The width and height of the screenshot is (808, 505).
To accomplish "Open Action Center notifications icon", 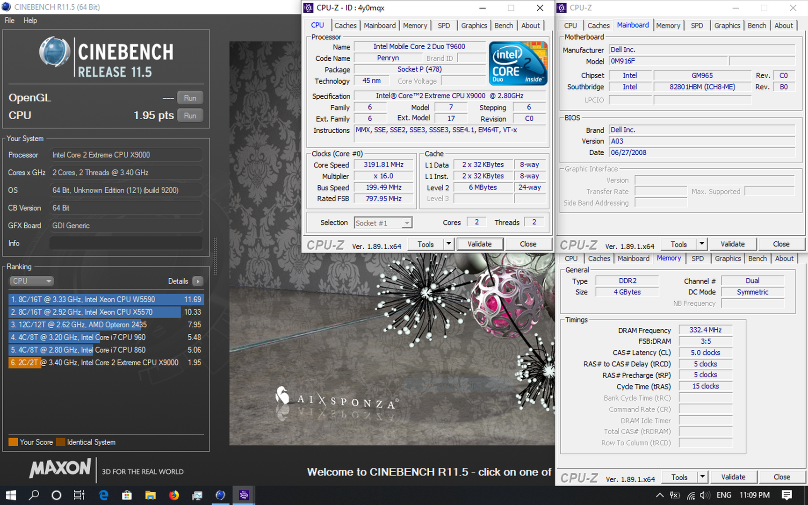I will [x=786, y=495].
